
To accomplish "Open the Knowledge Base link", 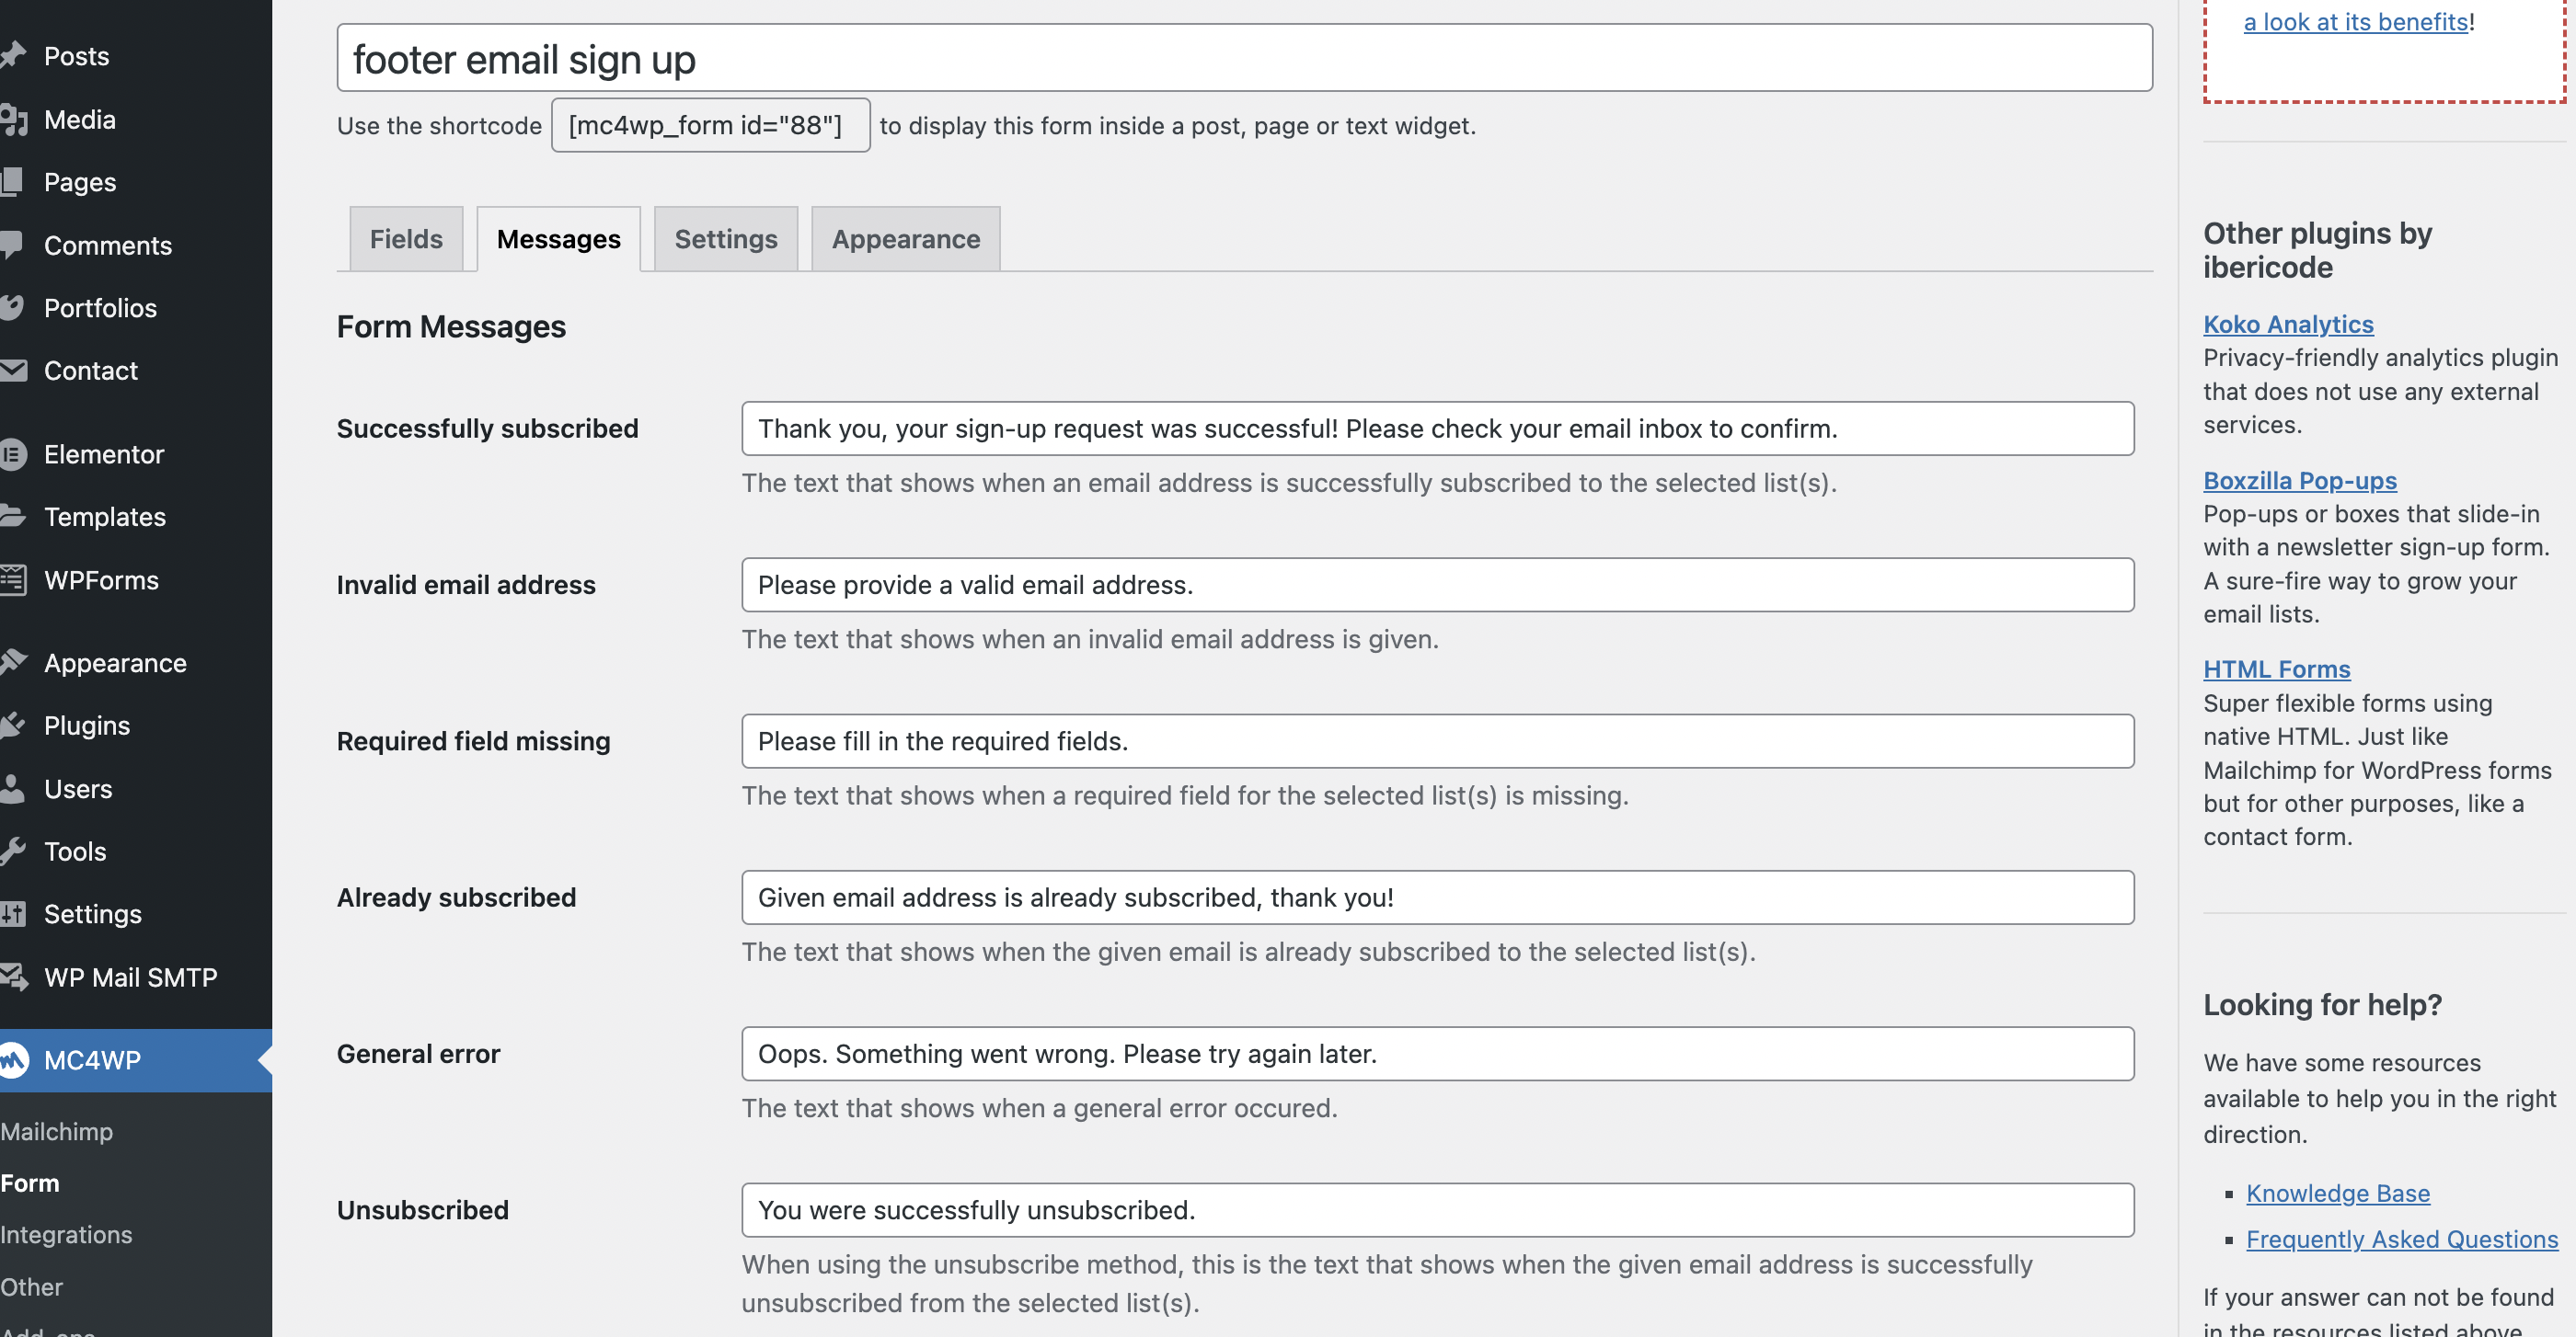I will pyautogui.click(x=2337, y=1194).
